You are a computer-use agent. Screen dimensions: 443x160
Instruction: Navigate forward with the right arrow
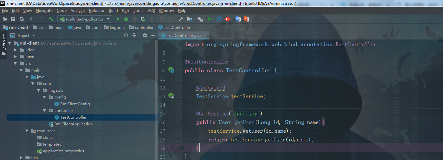[x=41, y=19]
